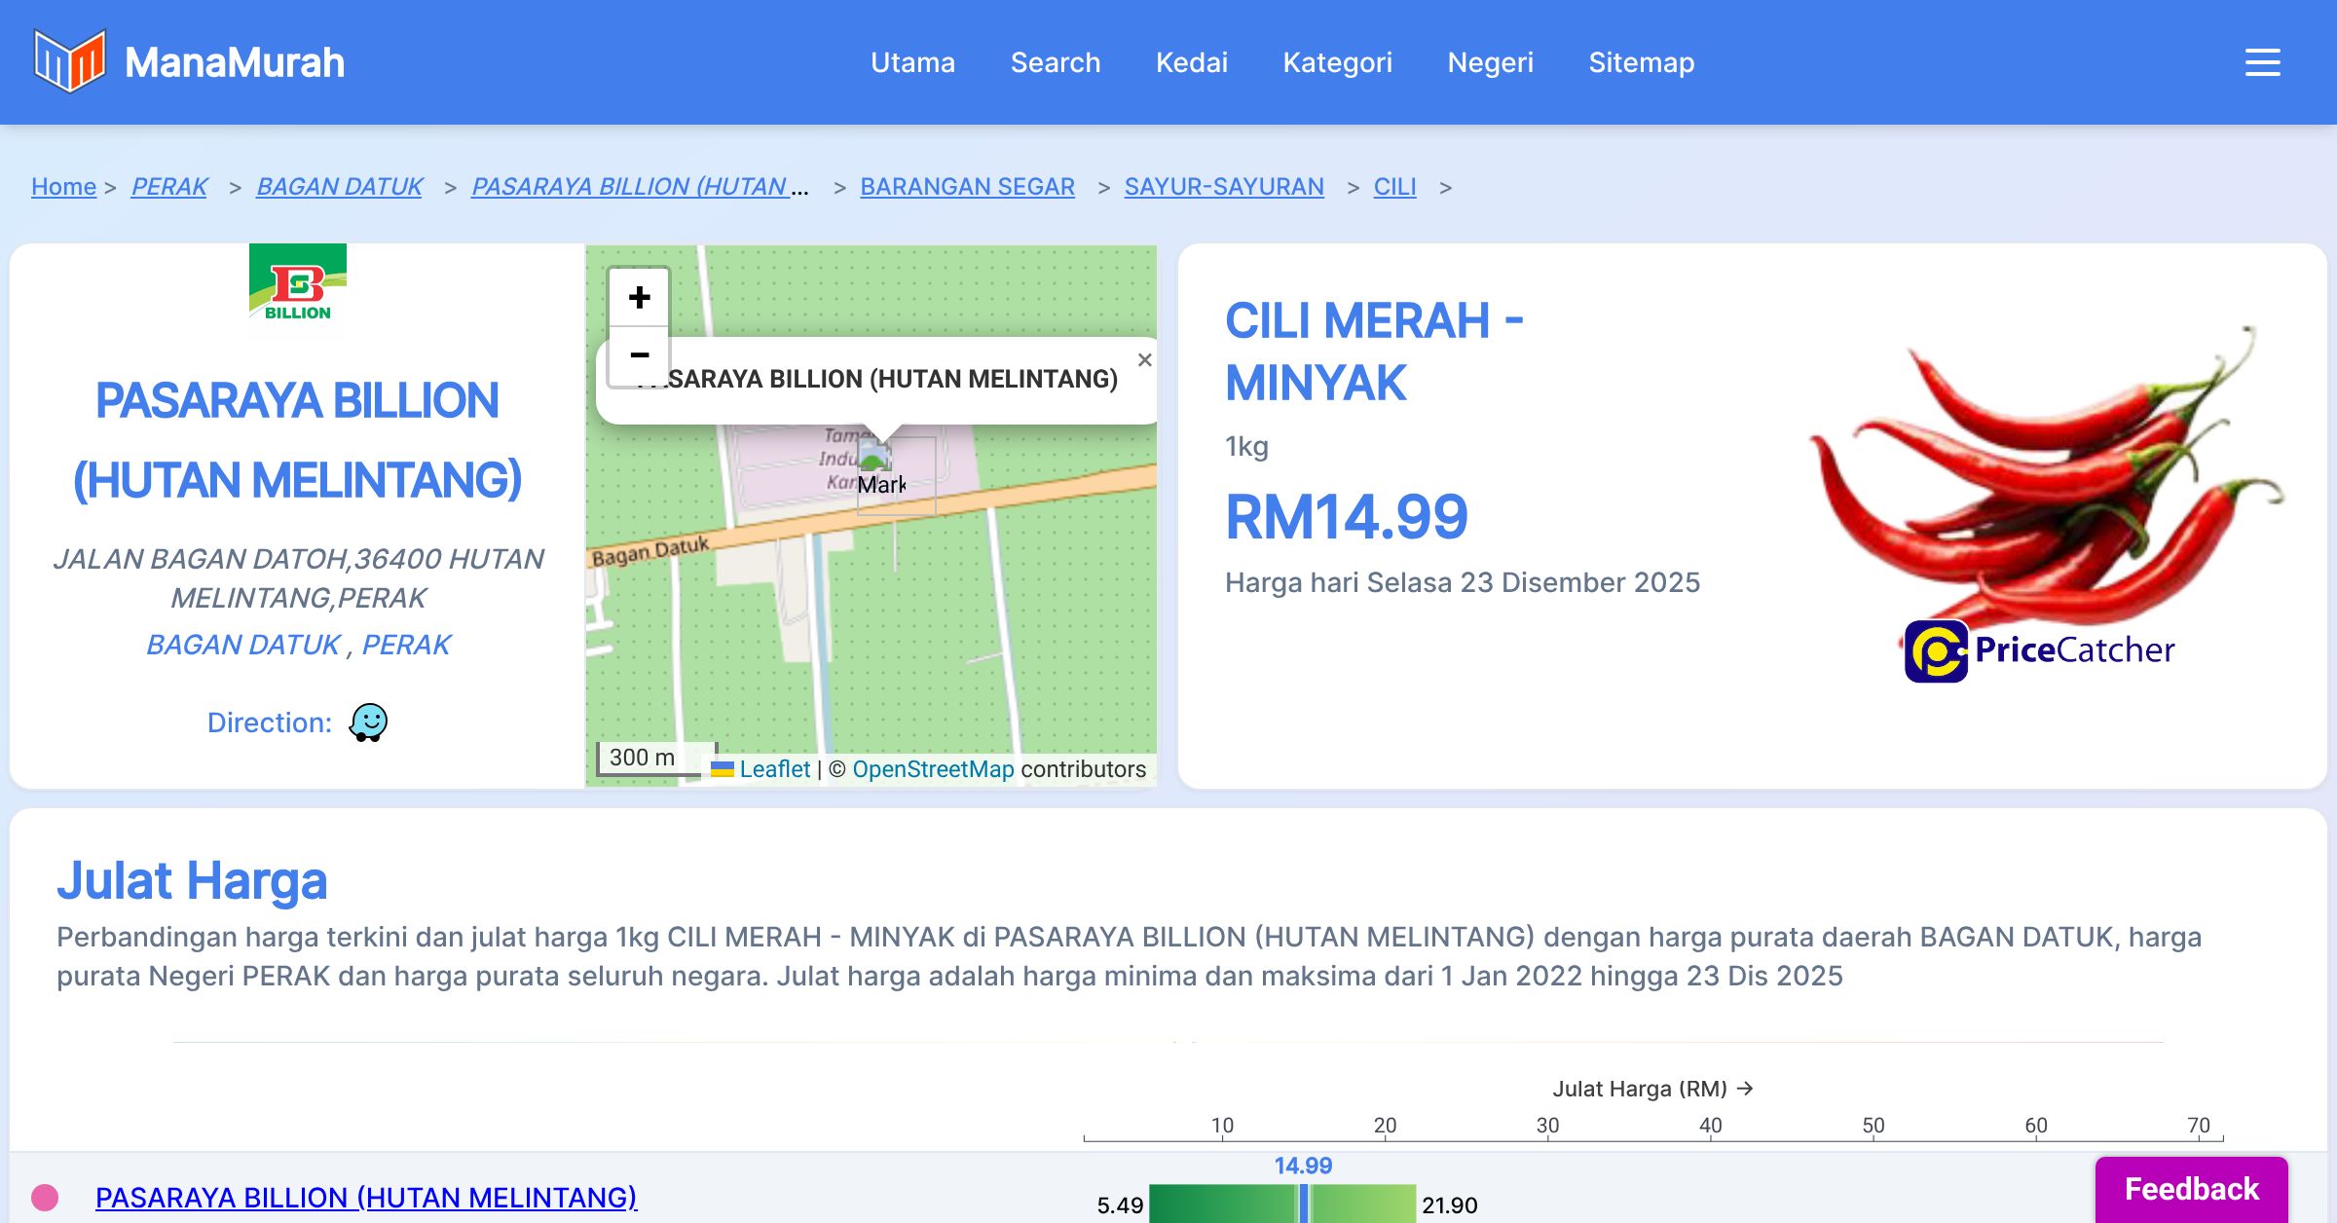Open the Search page
This screenshot has width=2337, height=1223.
point(1055,62)
